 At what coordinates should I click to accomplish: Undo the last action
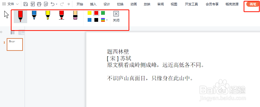[52, 4]
